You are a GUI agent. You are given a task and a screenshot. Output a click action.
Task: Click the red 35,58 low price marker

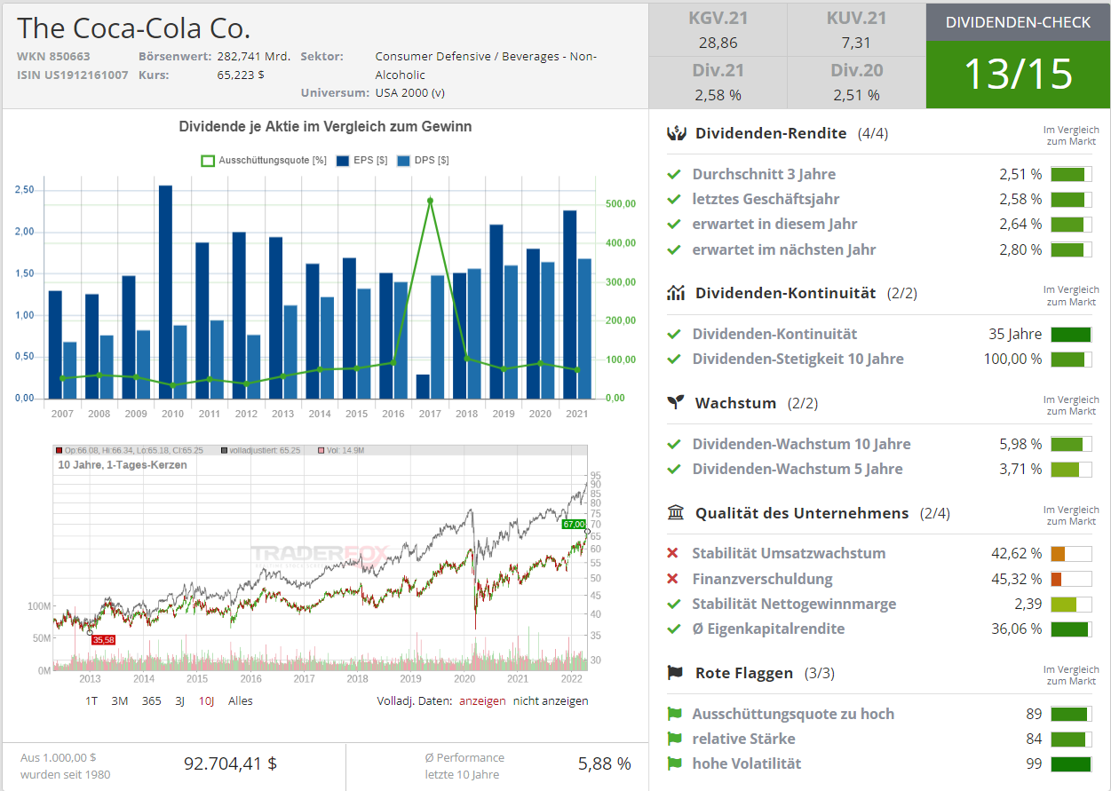click(x=103, y=639)
